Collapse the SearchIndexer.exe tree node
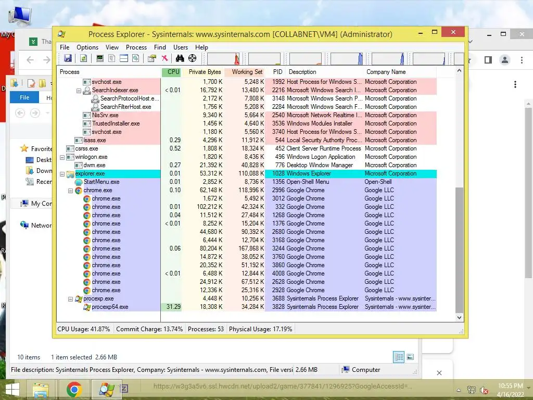 click(x=79, y=91)
